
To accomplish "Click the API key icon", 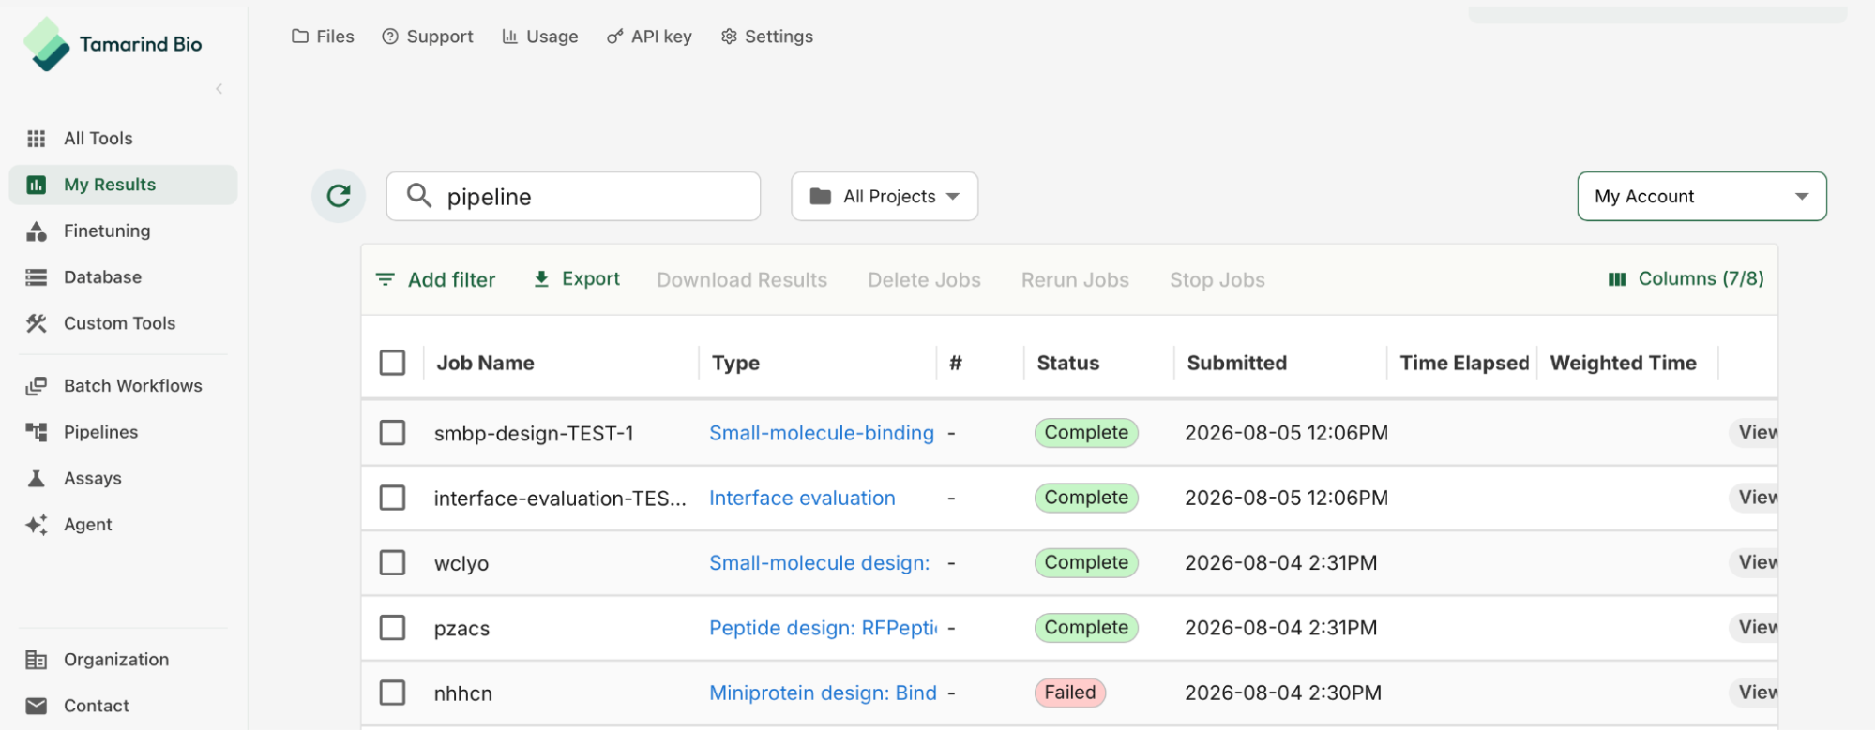I will click(614, 37).
